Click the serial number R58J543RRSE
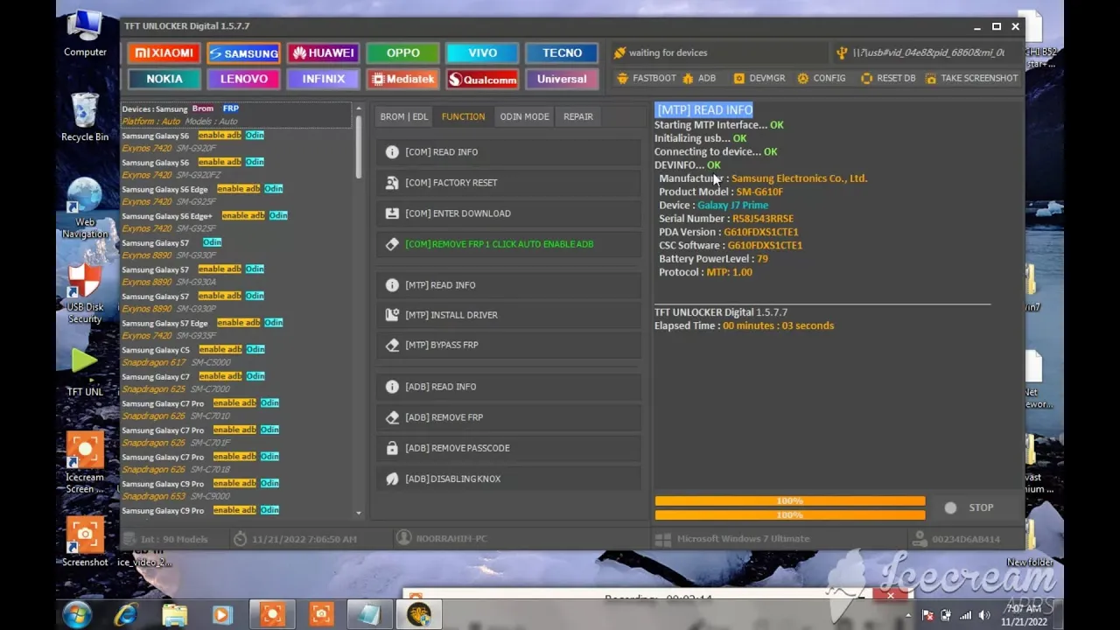Viewport: 1120px width, 630px height. pyautogui.click(x=763, y=219)
